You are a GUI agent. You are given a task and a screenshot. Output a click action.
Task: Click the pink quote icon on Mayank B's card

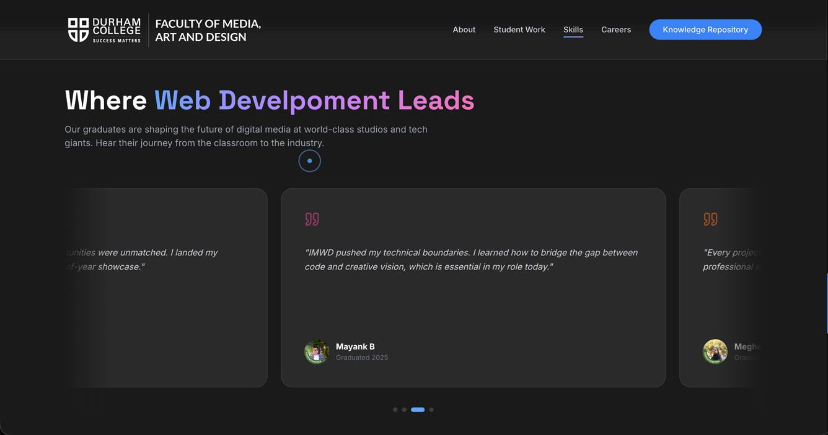tap(312, 219)
